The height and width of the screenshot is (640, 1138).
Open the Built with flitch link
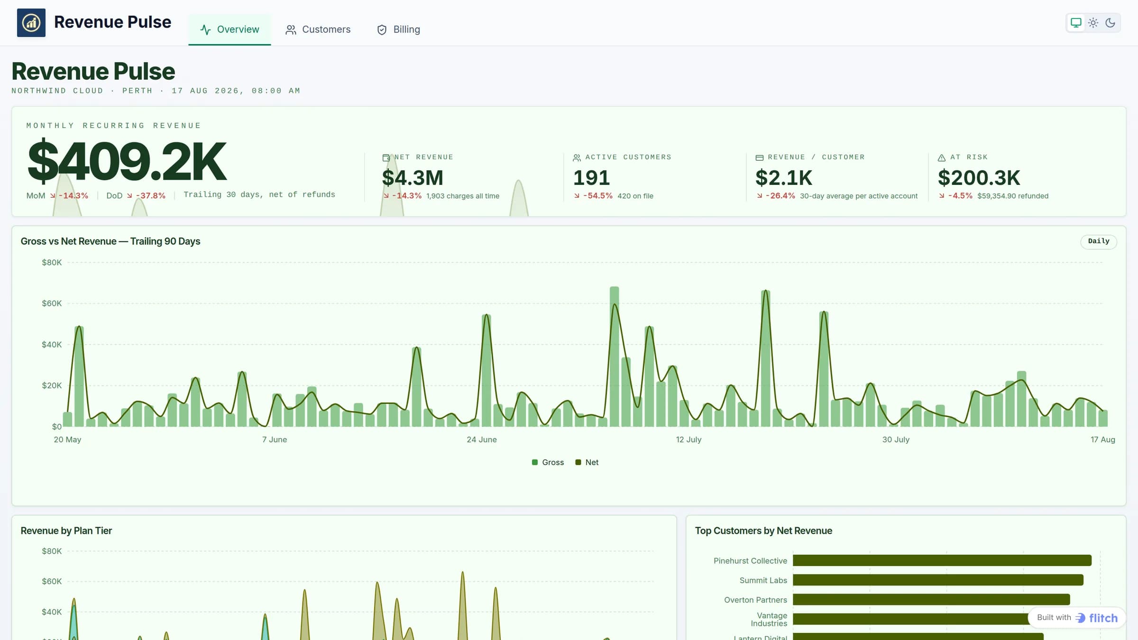1077,618
